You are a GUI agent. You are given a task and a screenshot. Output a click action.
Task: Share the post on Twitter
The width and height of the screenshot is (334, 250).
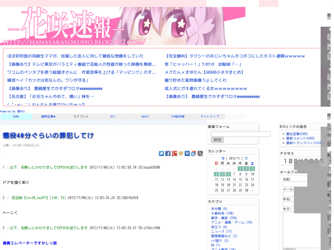coord(161,153)
